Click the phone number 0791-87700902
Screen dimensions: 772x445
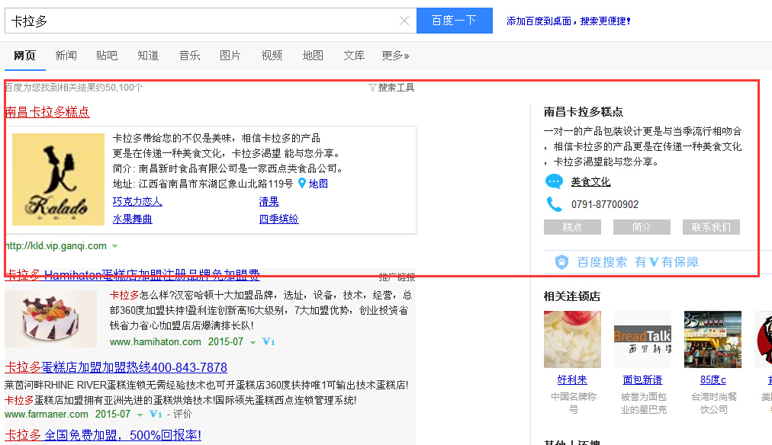605,204
